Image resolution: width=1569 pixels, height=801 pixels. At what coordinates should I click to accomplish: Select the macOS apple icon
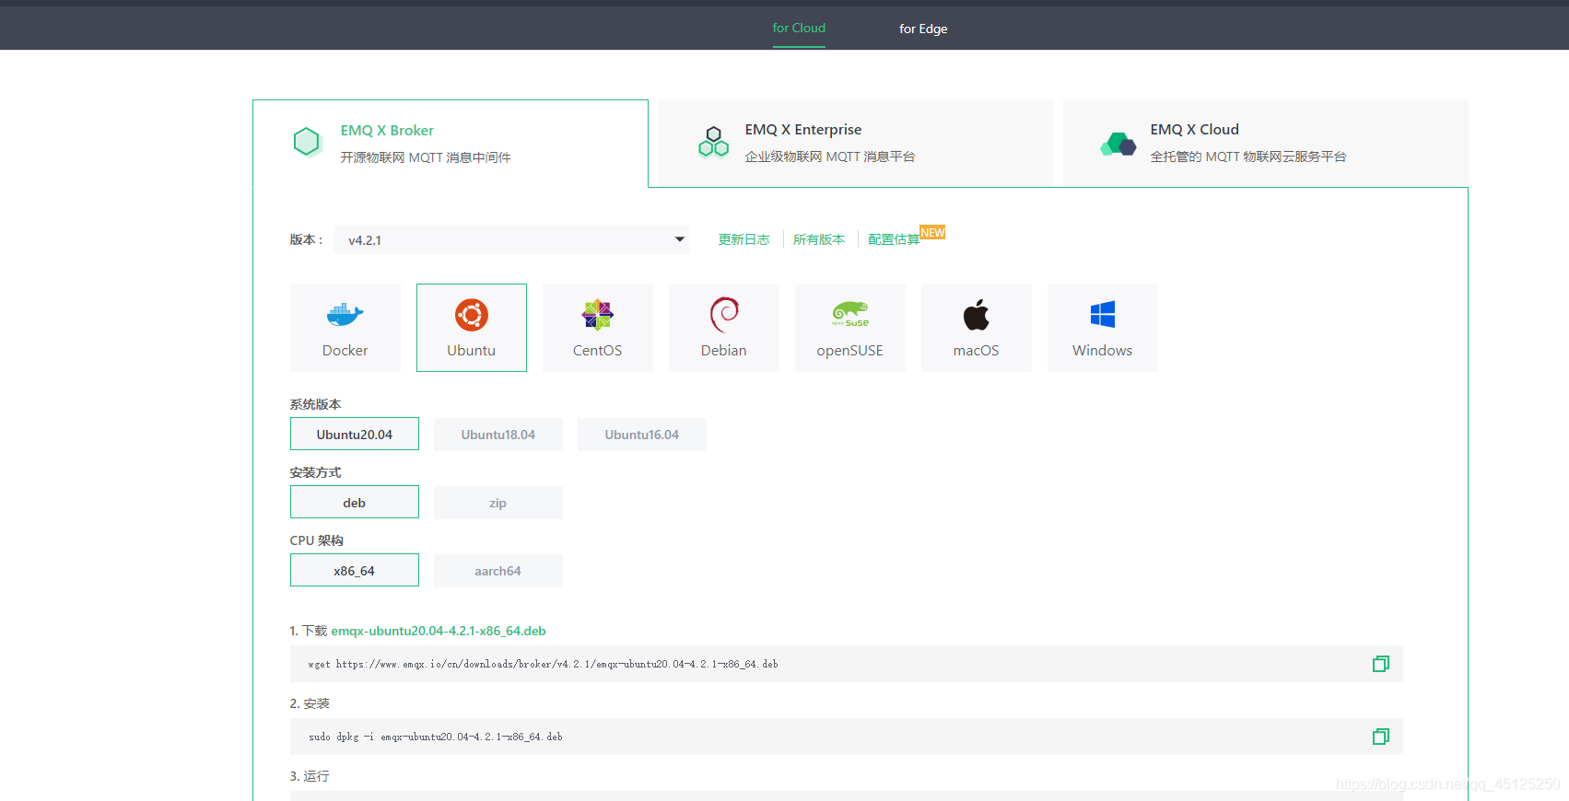pyautogui.click(x=977, y=315)
